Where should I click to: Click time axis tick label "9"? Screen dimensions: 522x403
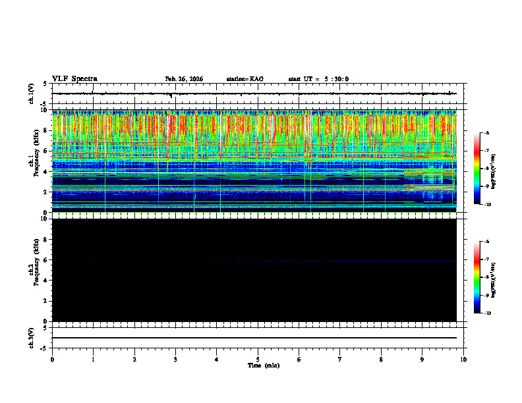(422, 360)
